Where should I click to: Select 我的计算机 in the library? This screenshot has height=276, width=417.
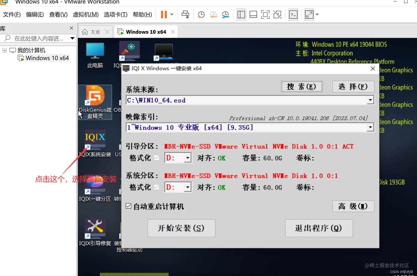click(31, 50)
